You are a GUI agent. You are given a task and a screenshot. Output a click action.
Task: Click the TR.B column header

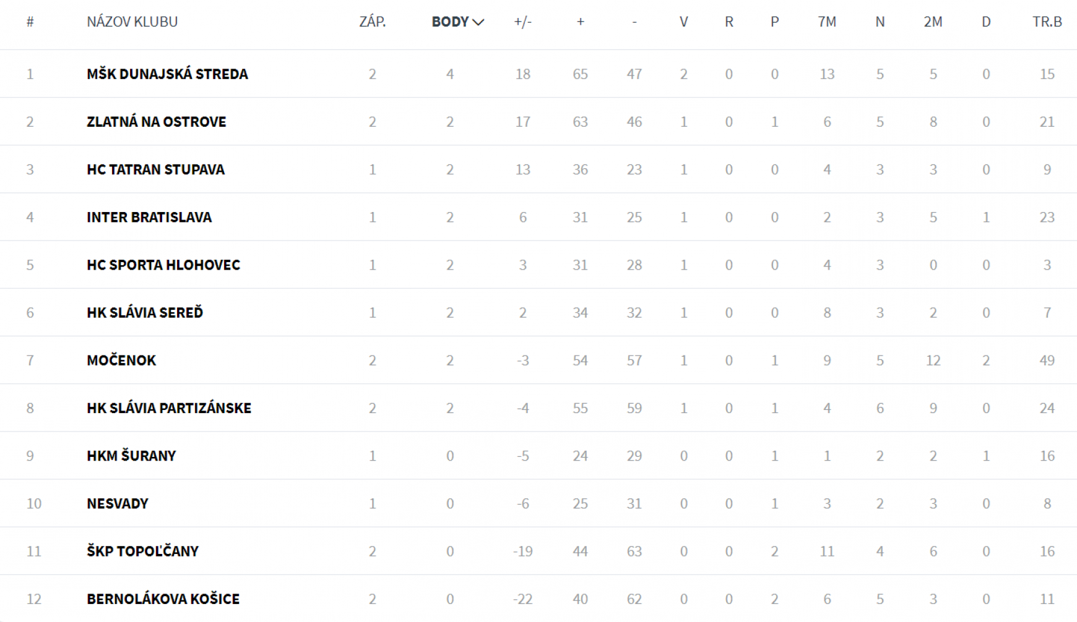click(x=1047, y=22)
